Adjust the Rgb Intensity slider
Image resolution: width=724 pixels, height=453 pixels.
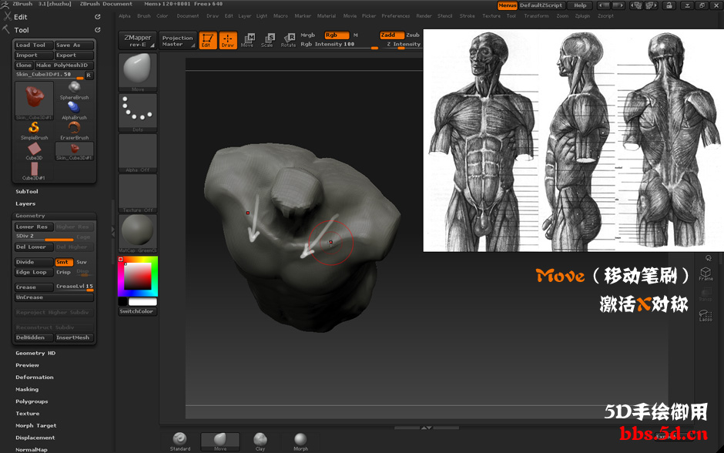339,45
